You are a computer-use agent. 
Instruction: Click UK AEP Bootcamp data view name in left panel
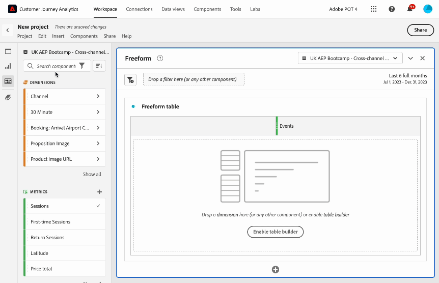[x=70, y=52]
